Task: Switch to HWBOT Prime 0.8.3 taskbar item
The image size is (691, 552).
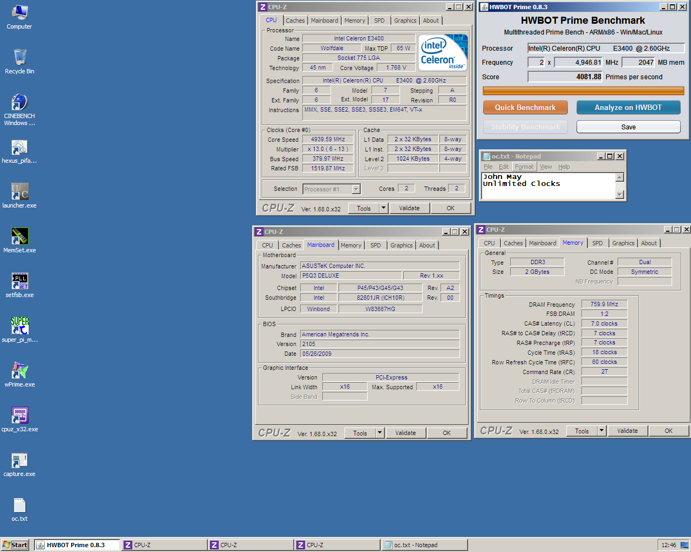Action: [77, 545]
